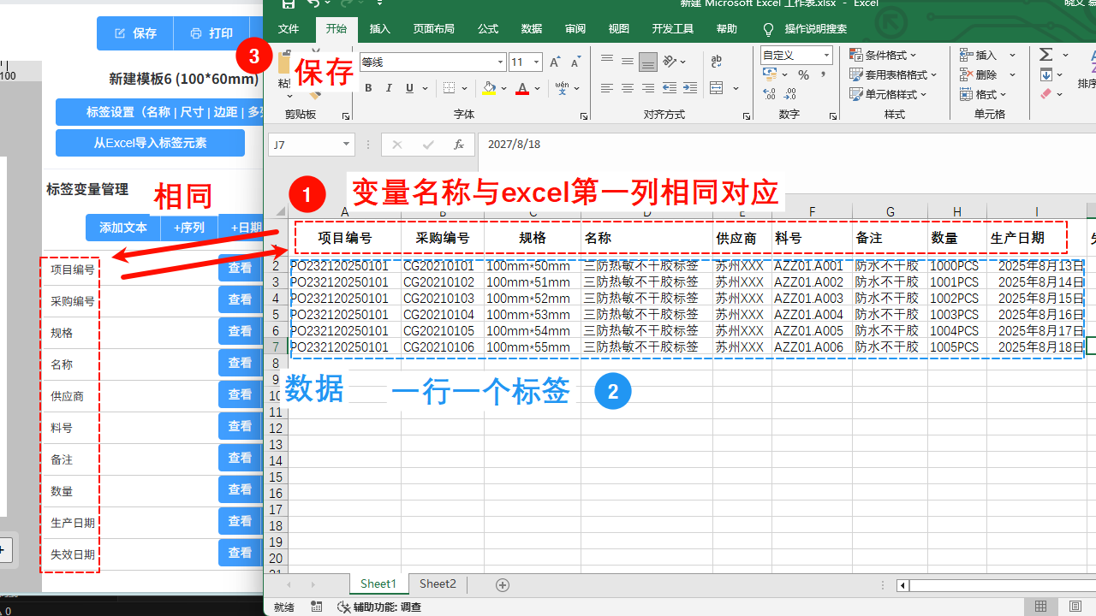The image size is (1096, 616).
Task: Open the 文件 file menu
Action: (x=289, y=29)
